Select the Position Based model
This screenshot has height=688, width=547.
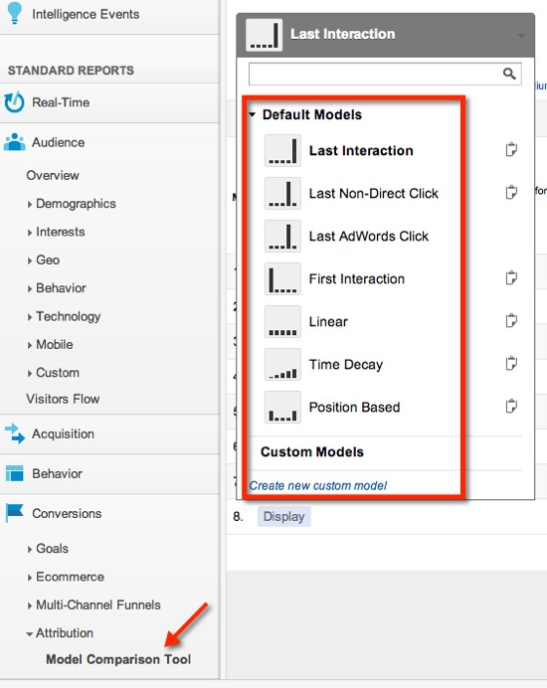(354, 408)
